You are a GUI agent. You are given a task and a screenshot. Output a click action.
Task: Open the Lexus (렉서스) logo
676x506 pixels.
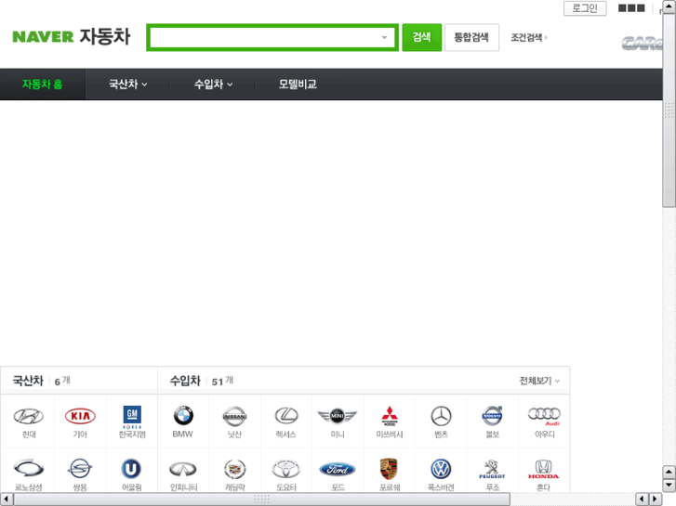286,416
